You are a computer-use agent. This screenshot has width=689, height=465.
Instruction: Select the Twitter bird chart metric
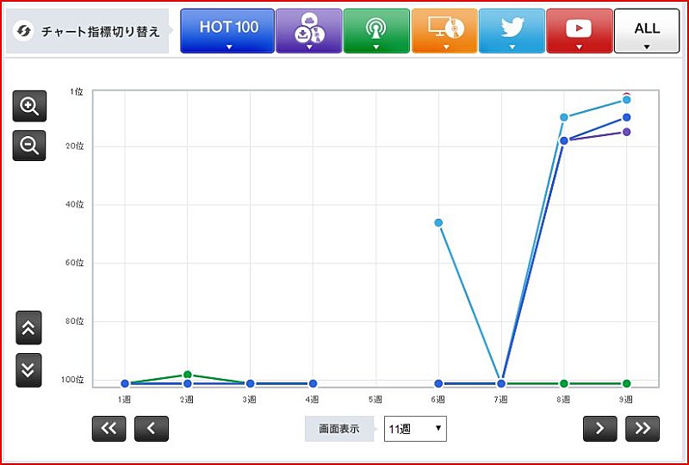tap(512, 31)
